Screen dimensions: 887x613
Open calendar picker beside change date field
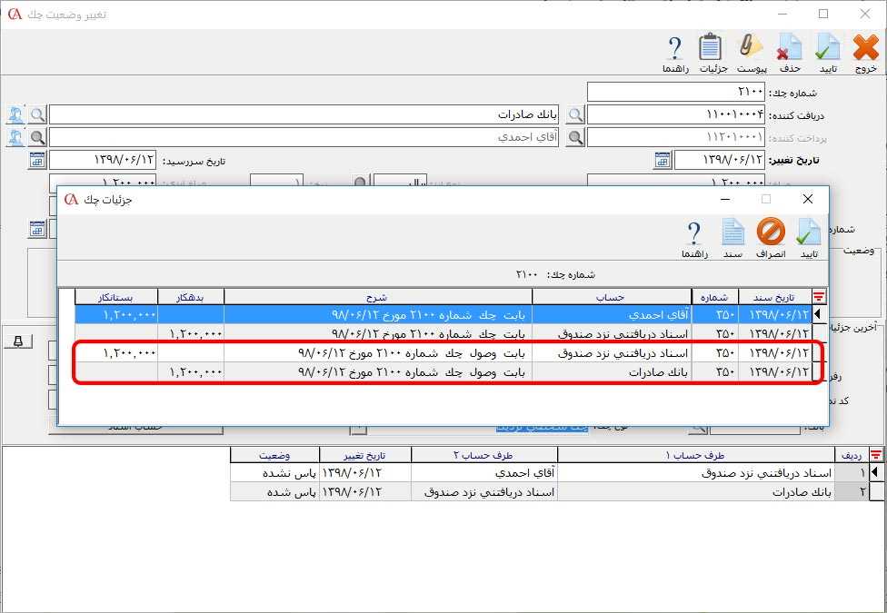663,161
